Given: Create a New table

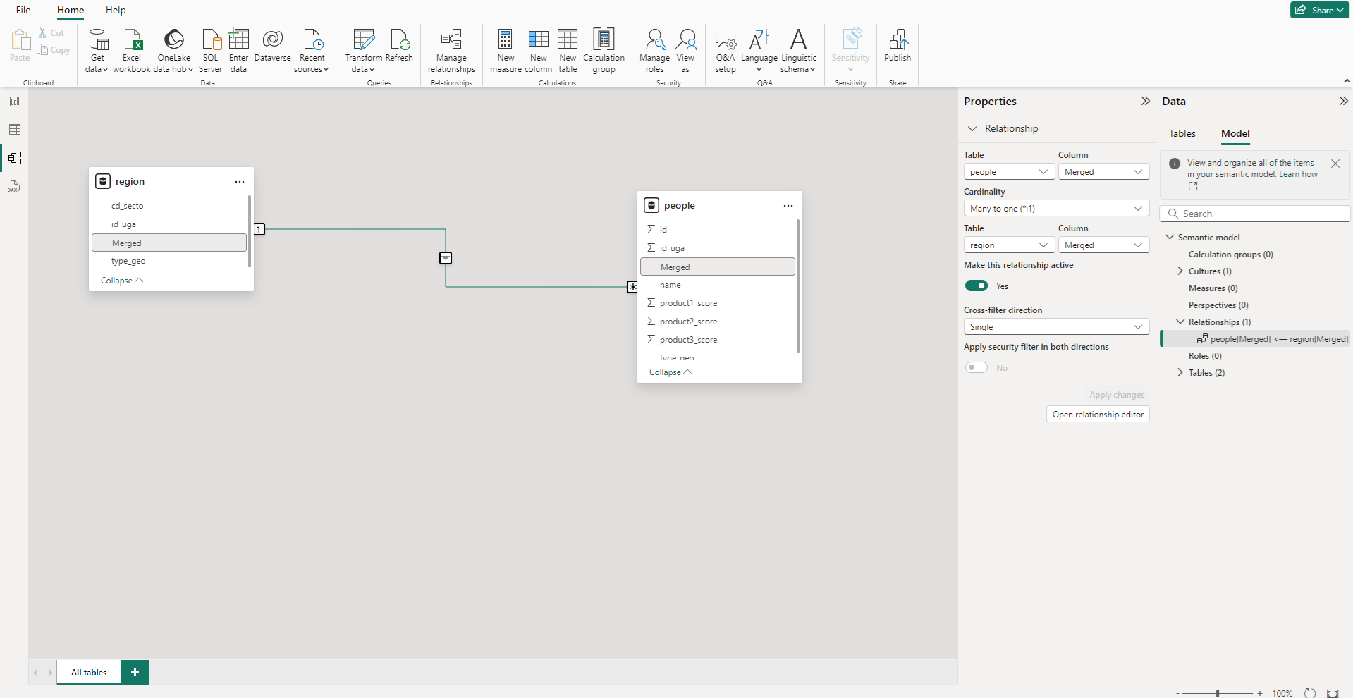Looking at the screenshot, I should (568, 50).
